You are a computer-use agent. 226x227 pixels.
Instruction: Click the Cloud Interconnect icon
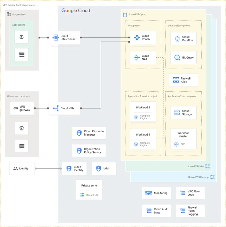click(56, 37)
